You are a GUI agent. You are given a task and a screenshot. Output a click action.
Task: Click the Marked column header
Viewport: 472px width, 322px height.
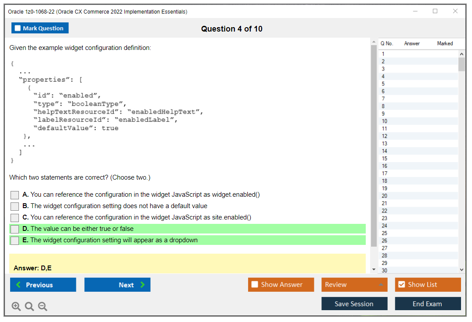445,43
